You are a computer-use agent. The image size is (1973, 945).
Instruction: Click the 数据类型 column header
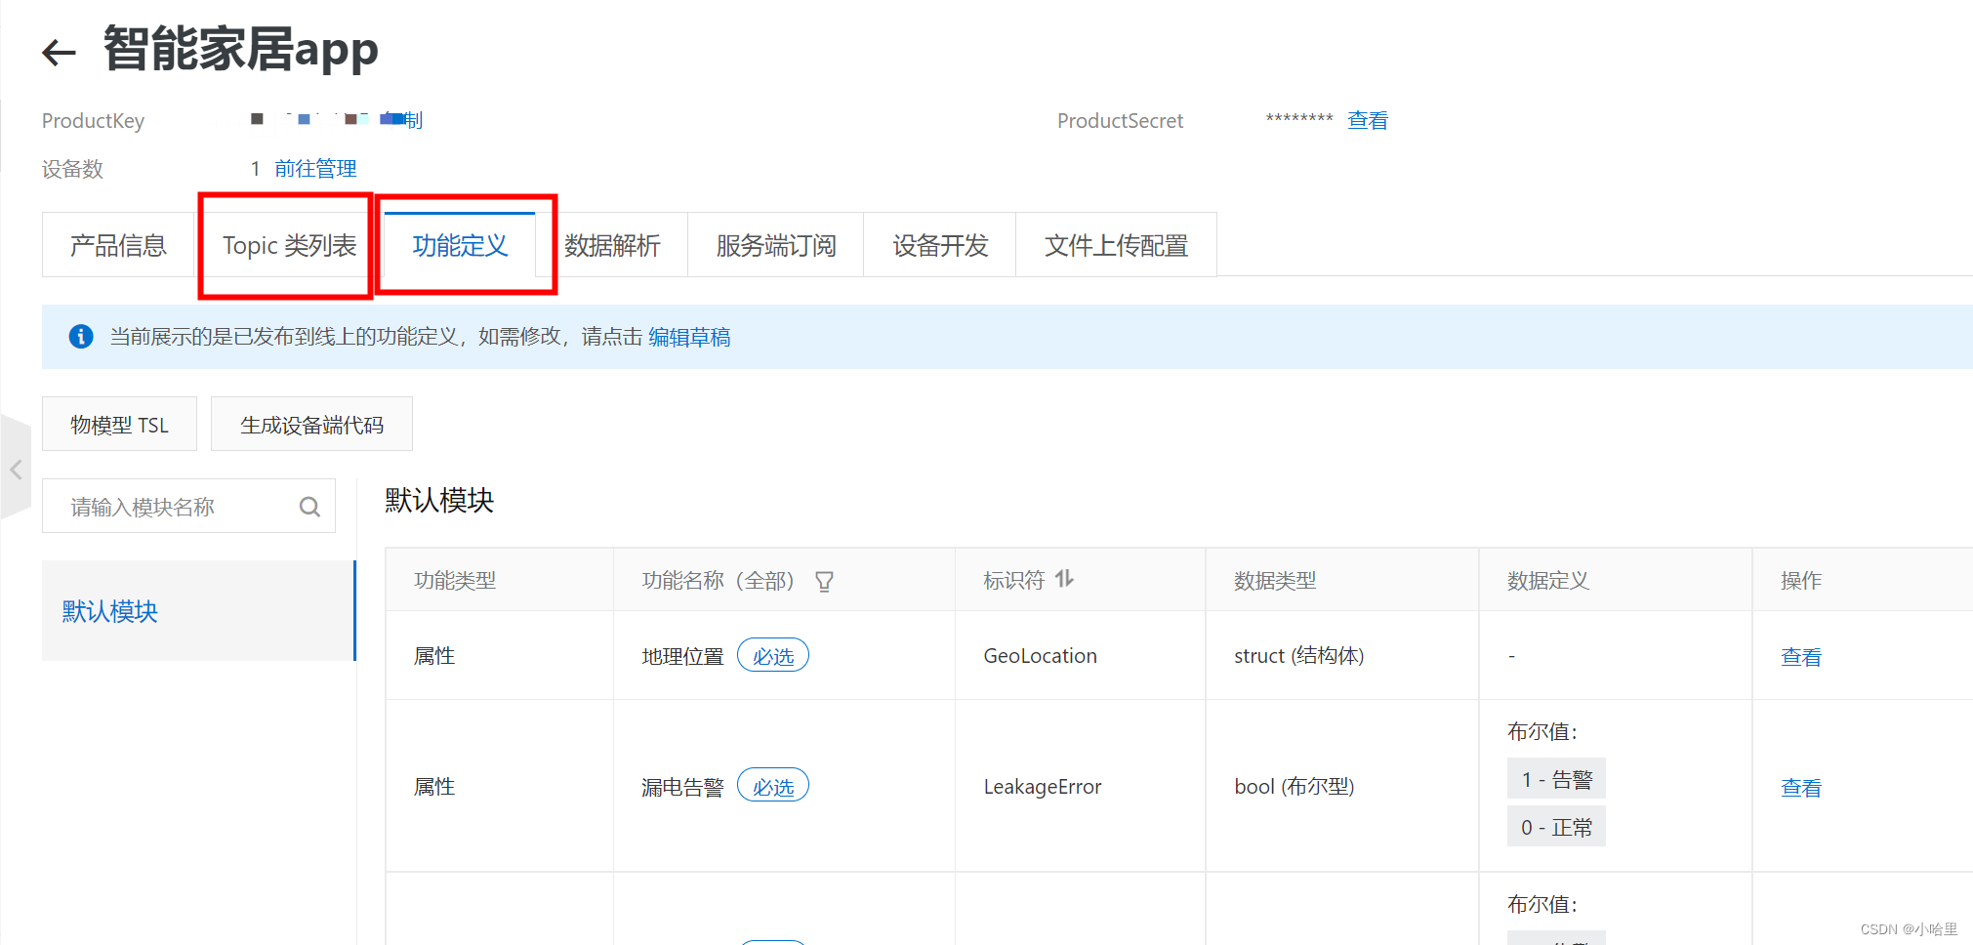[x=1275, y=581]
